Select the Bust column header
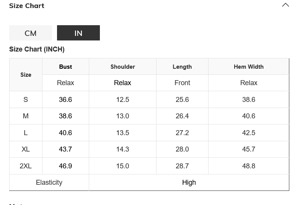 (x=65, y=67)
